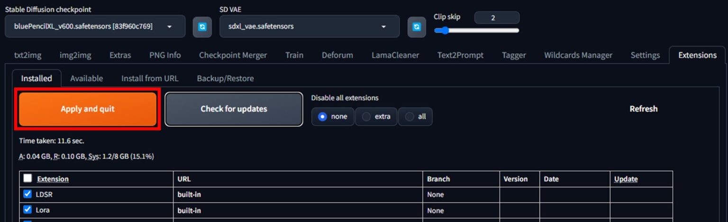
Task: Expand the SD VAE dropdown
Action: [x=309, y=27]
